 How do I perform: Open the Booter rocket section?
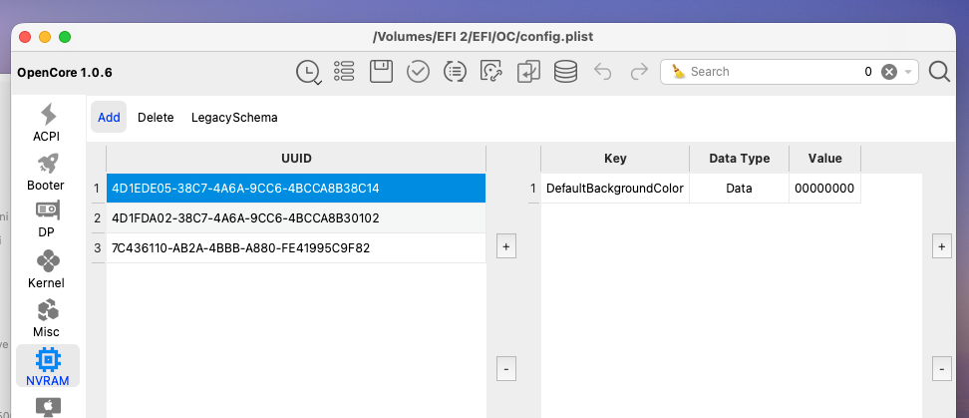[x=47, y=171]
